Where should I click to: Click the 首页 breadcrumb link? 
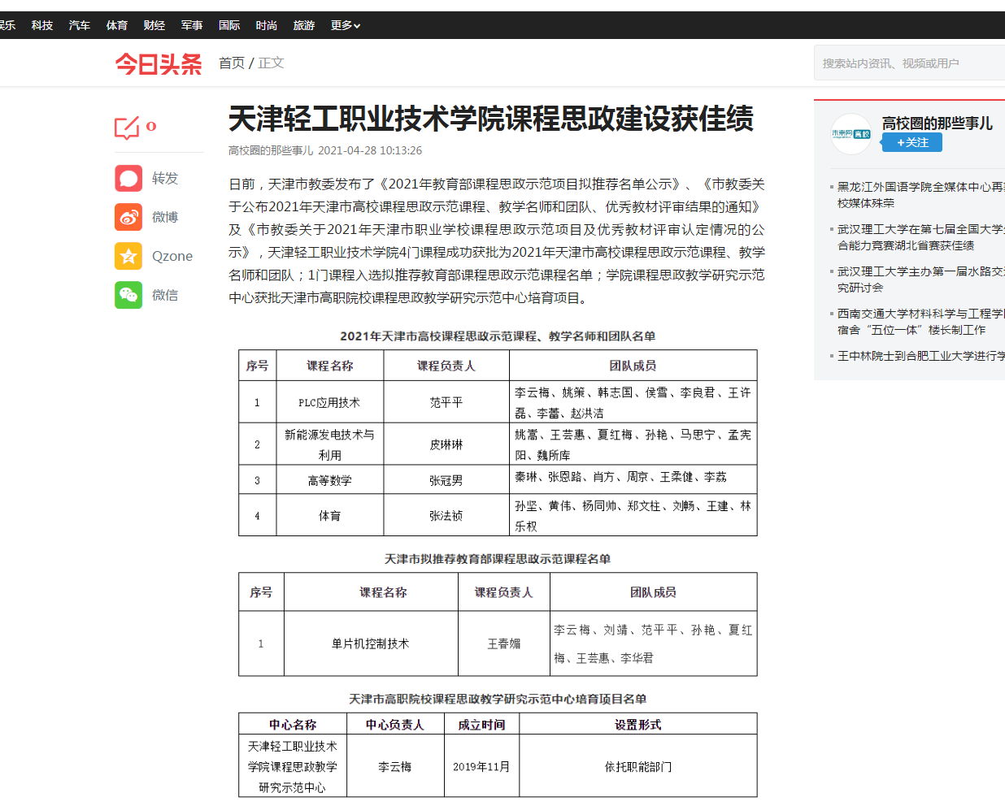232,63
